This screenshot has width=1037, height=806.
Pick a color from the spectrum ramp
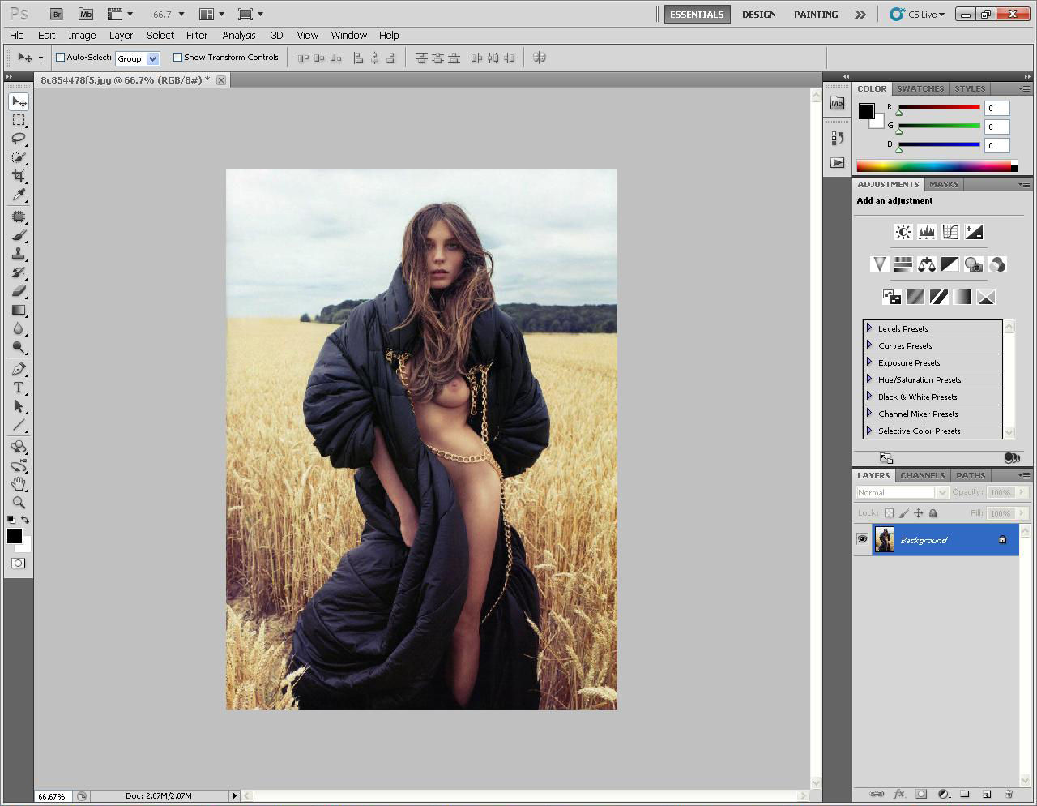click(934, 166)
